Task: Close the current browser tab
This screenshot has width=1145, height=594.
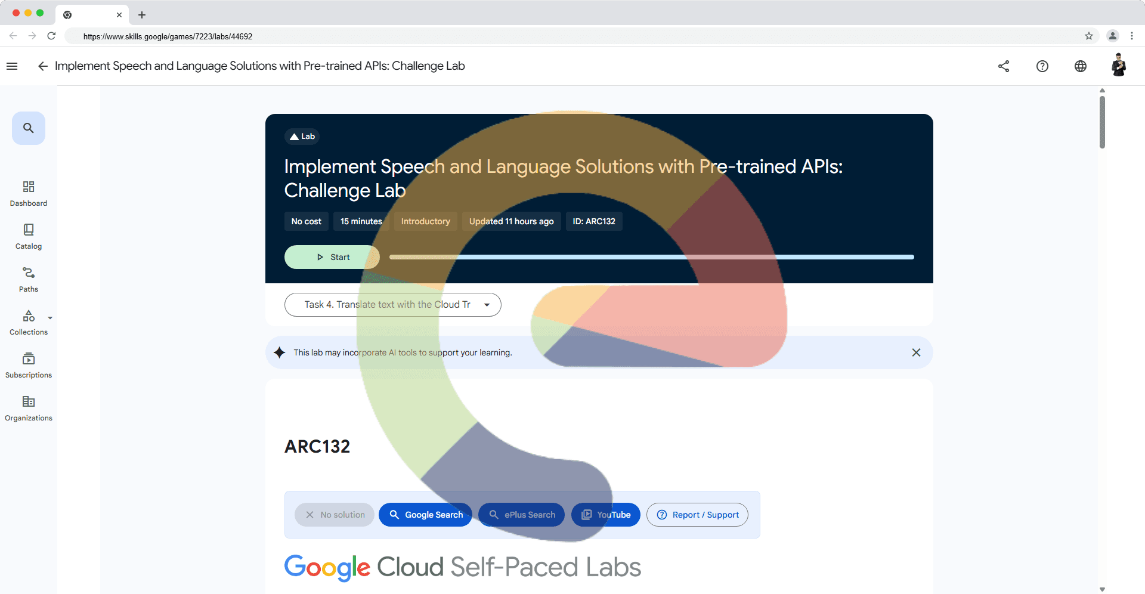Action: (119, 15)
